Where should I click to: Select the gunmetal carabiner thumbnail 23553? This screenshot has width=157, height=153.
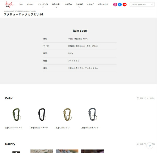tap(93, 114)
